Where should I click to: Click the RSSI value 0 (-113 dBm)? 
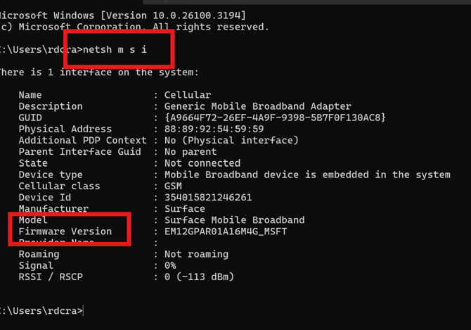tap(199, 277)
